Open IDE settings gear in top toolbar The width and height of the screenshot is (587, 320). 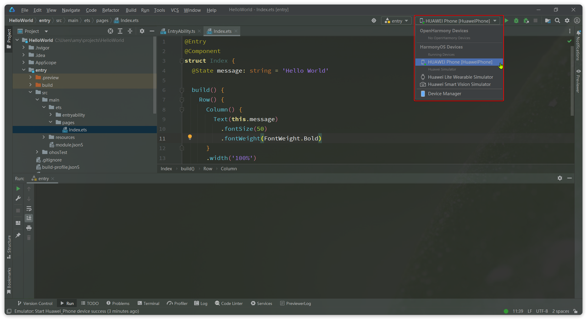[567, 21]
